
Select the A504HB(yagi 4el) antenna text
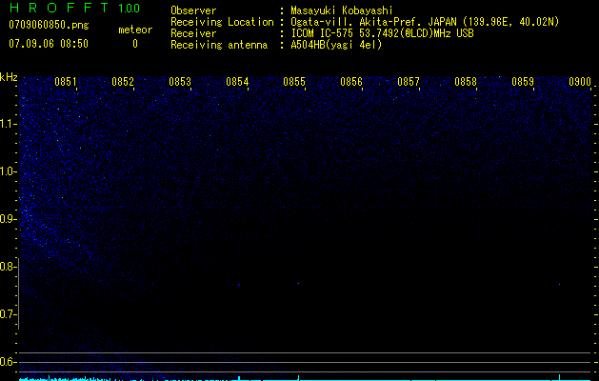[x=336, y=45]
